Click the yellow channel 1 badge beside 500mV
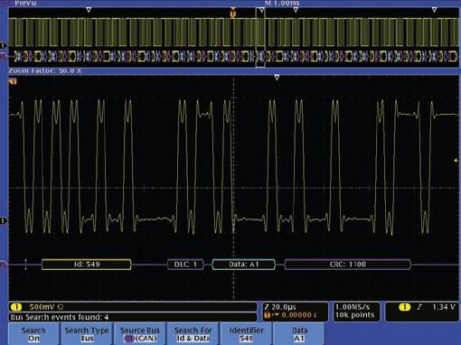Viewport: 461px width, 345px height. (16, 307)
